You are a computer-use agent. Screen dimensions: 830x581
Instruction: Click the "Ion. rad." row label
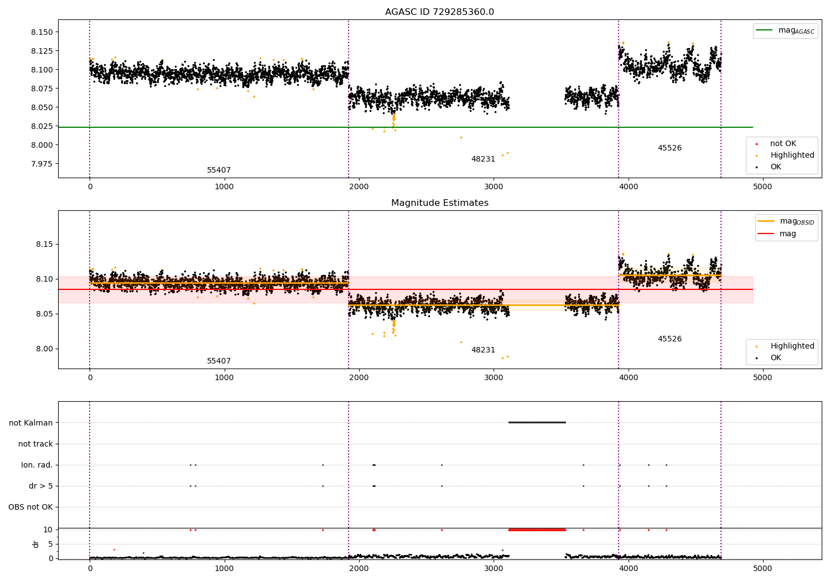37,465
